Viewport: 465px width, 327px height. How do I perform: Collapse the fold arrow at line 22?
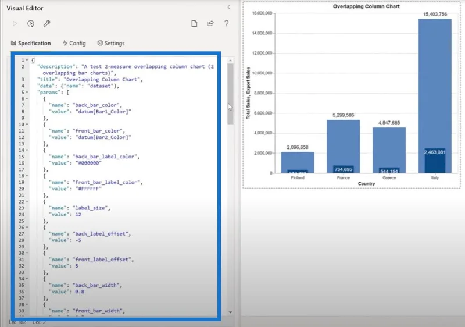[27, 201]
